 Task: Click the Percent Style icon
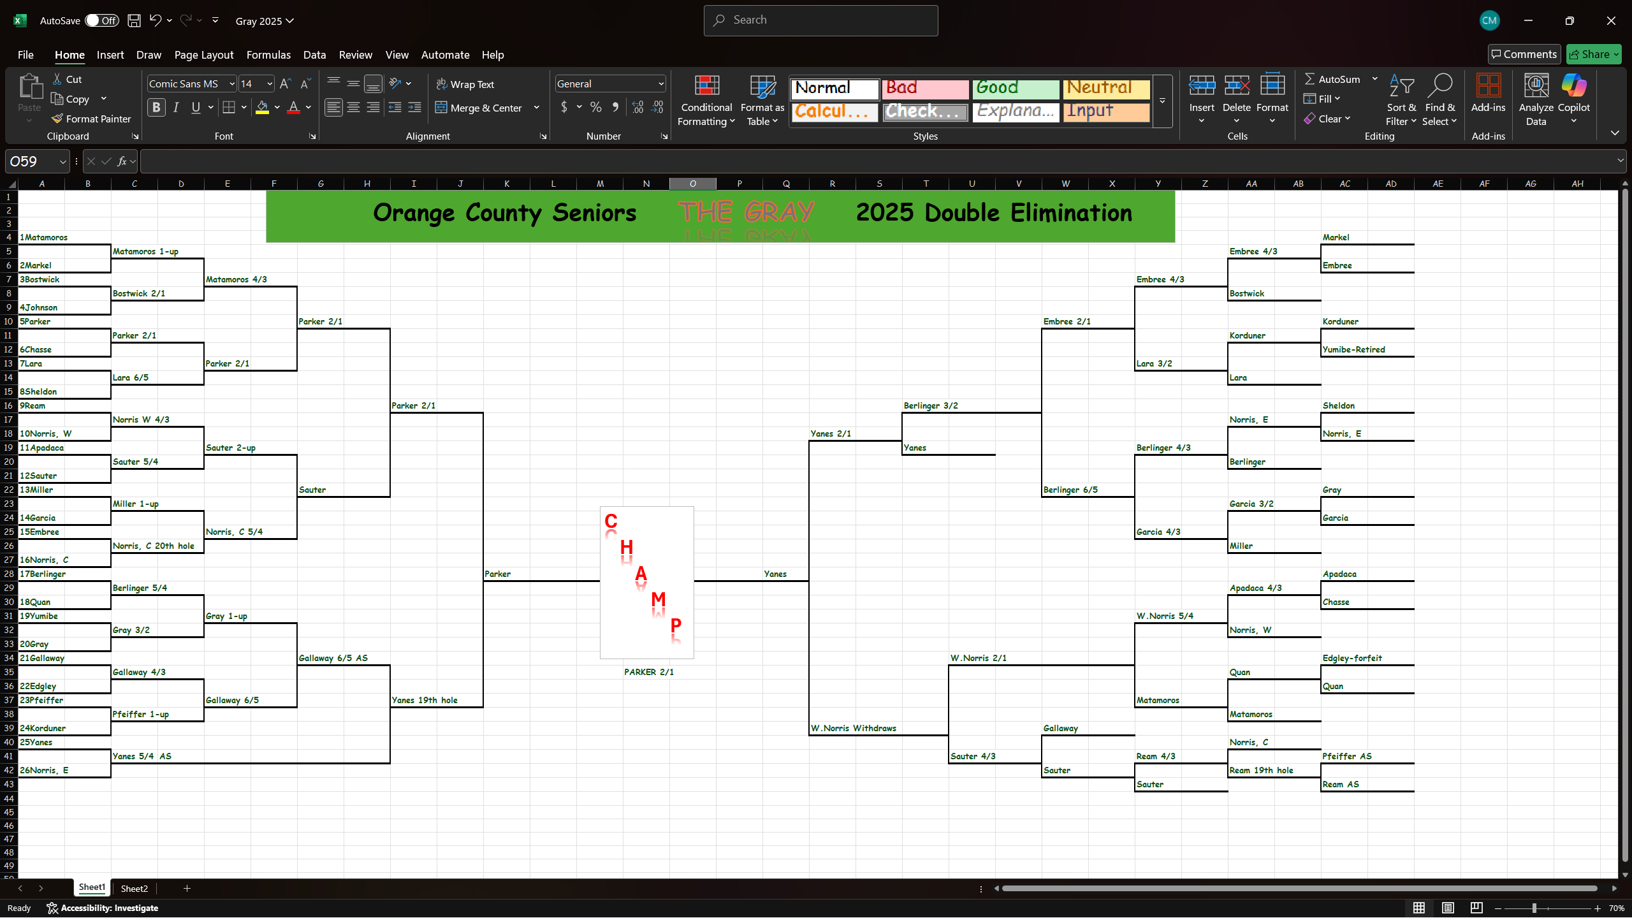coord(595,107)
